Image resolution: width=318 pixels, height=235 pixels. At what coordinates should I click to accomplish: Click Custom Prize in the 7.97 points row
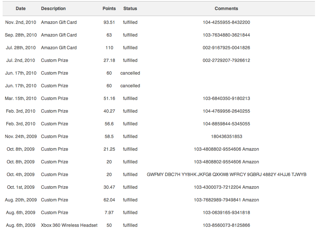click(x=54, y=213)
